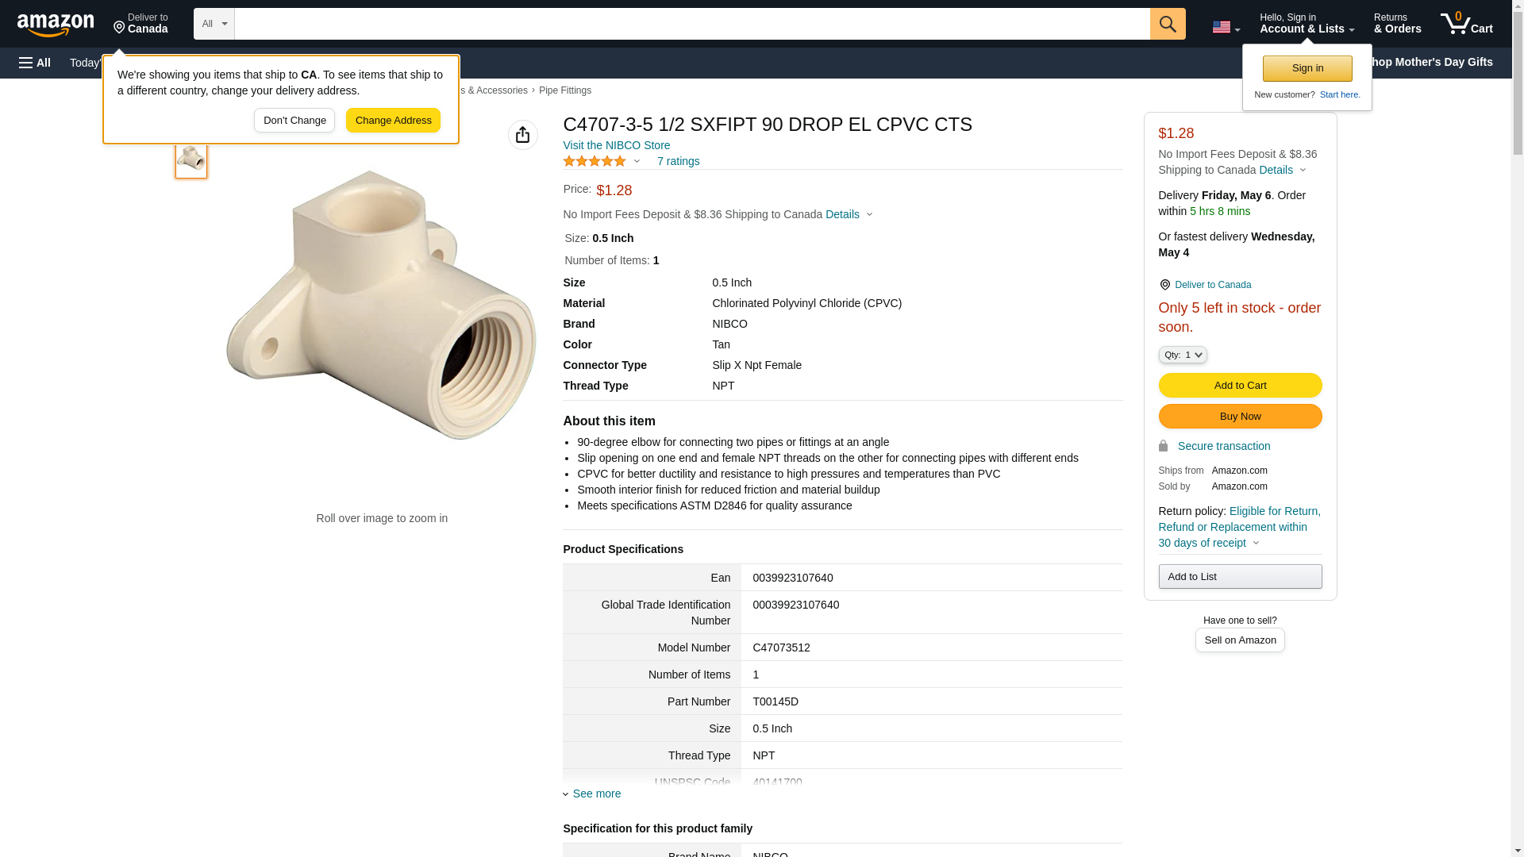Viewport: 1524px width, 857px height.
Task: Open Returns & Orders menu item
Action: point(1397,24)
